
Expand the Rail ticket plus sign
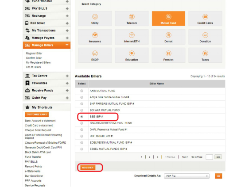[x=67, y=23]
